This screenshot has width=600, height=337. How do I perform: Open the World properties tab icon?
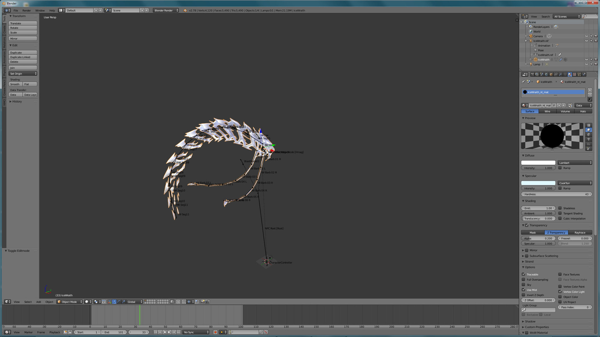[x=546, y=74]
